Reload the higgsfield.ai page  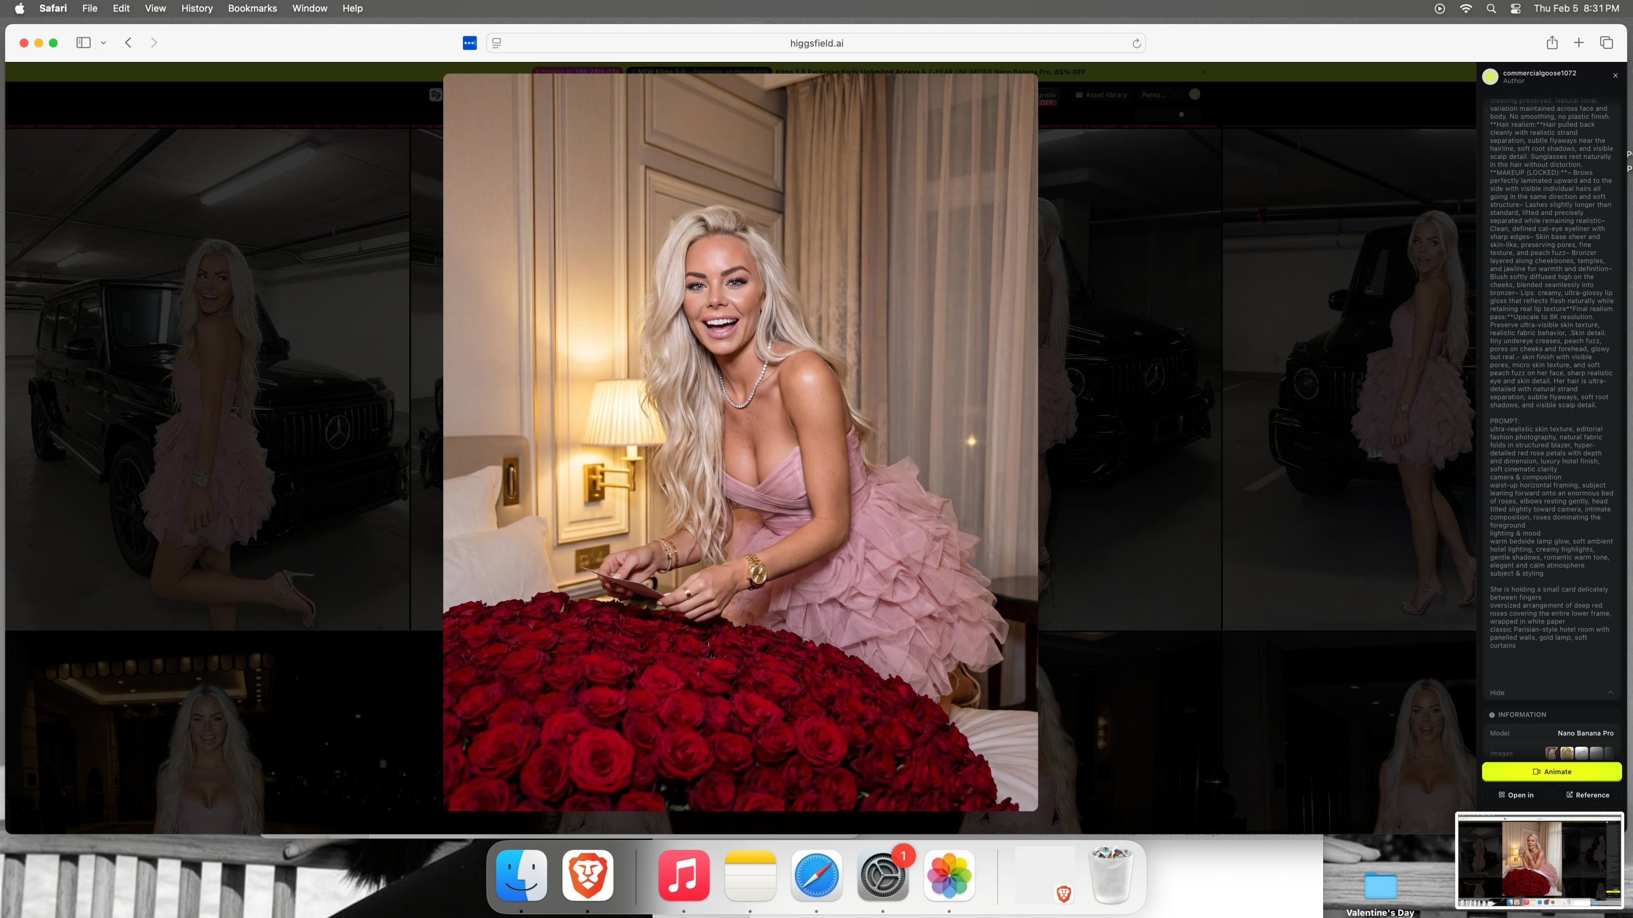click(x=1136, y=44)
